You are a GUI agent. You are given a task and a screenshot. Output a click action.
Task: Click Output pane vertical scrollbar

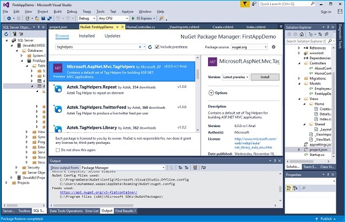280,189
